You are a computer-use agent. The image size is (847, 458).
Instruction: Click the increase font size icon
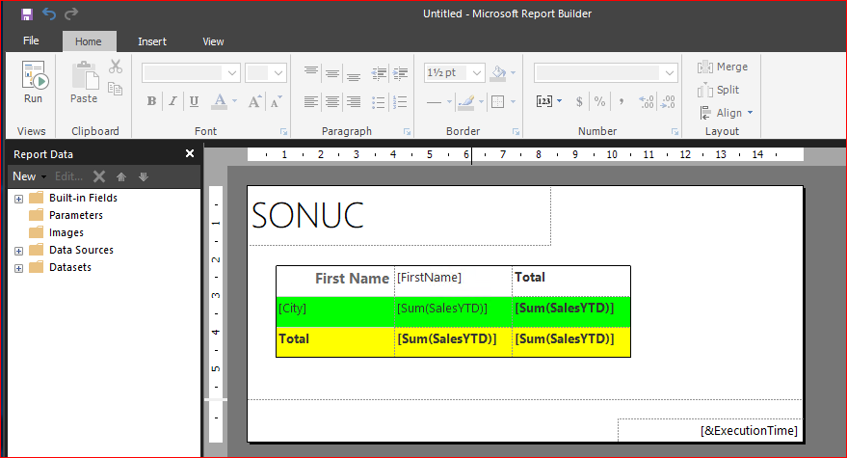point(255,101)
